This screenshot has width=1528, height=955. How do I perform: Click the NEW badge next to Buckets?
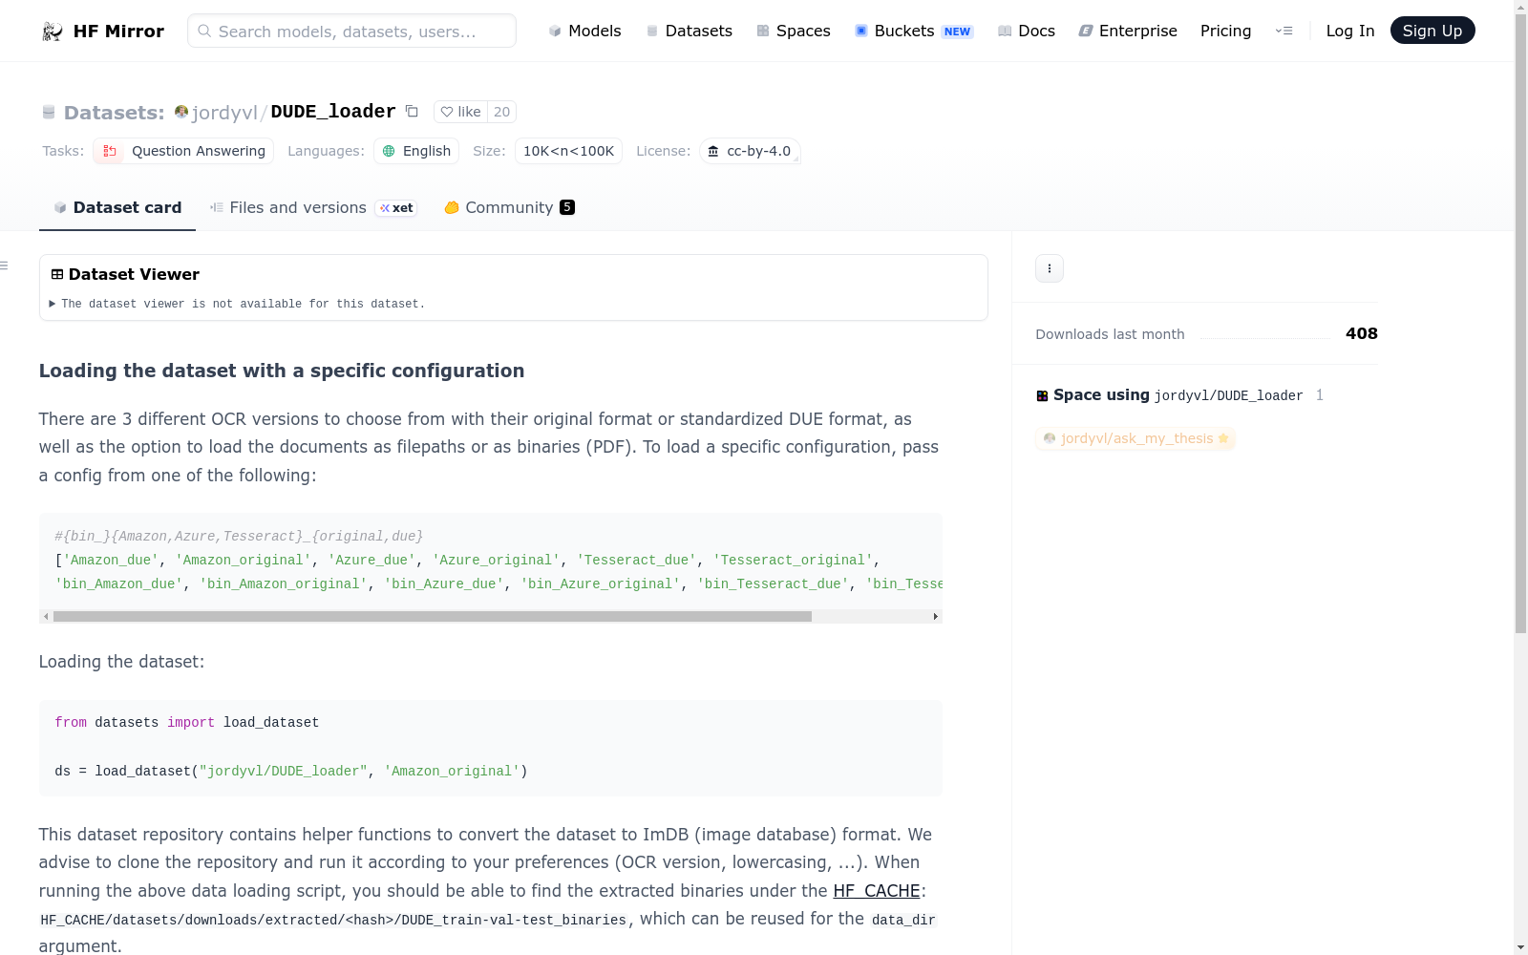957,32
